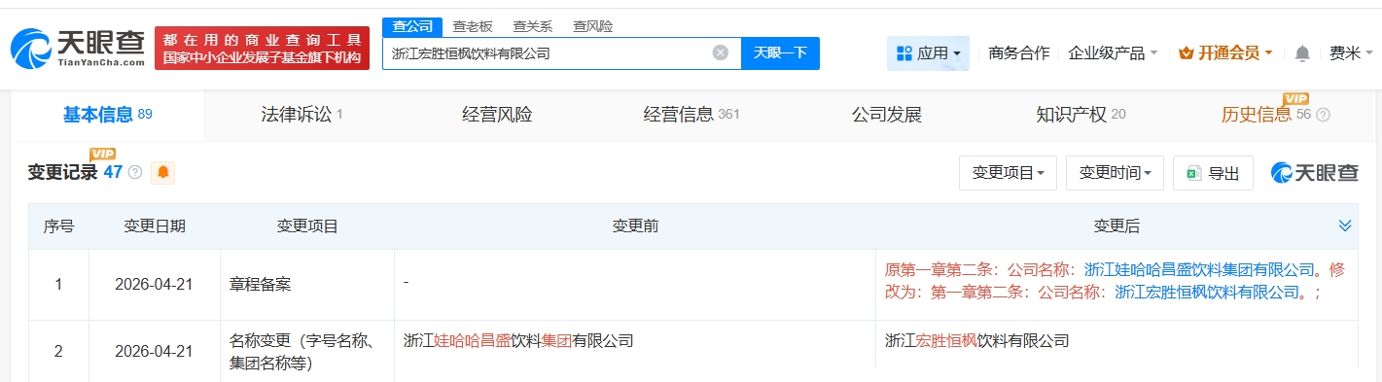Click the 2026-04-21 date in row 1
The height and width of the screenshot is (382, 1382).
[155, 285]
